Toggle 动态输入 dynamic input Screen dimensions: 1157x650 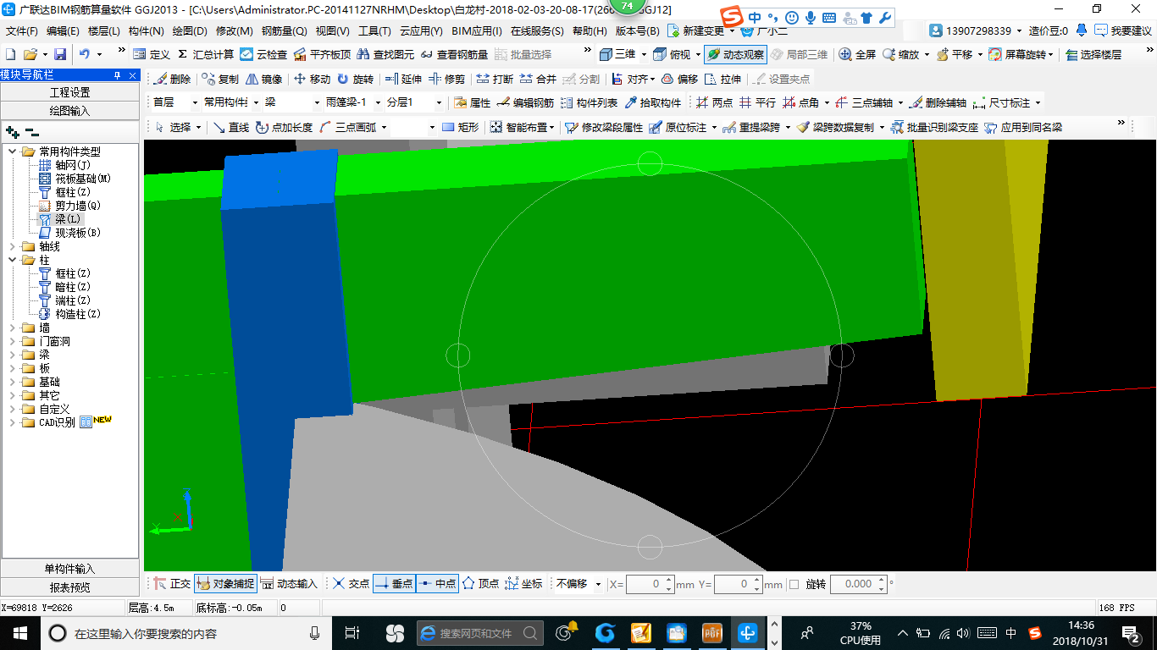[x=289, y=584]
